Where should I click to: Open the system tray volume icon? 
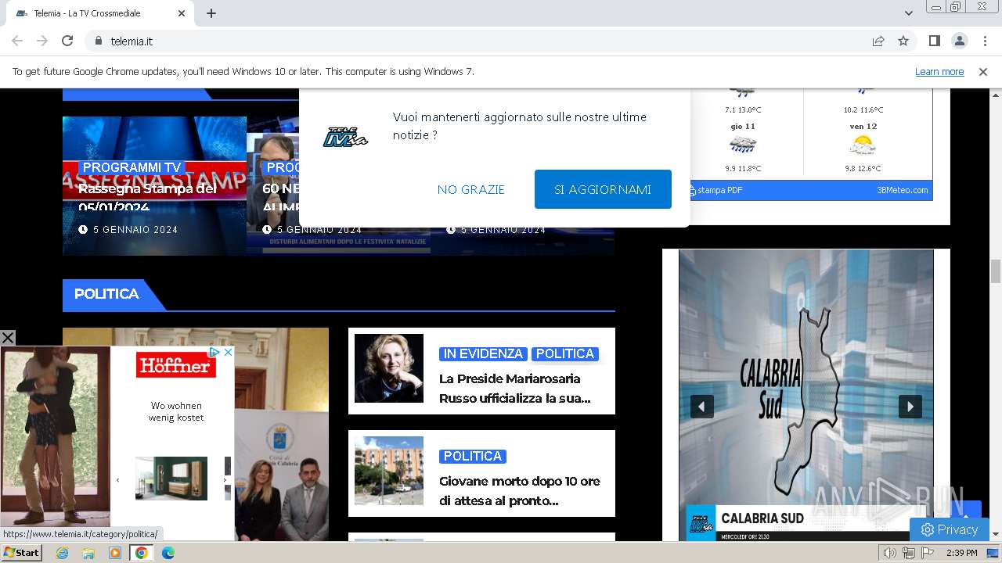pyautogui.click(x=890, y=553)
